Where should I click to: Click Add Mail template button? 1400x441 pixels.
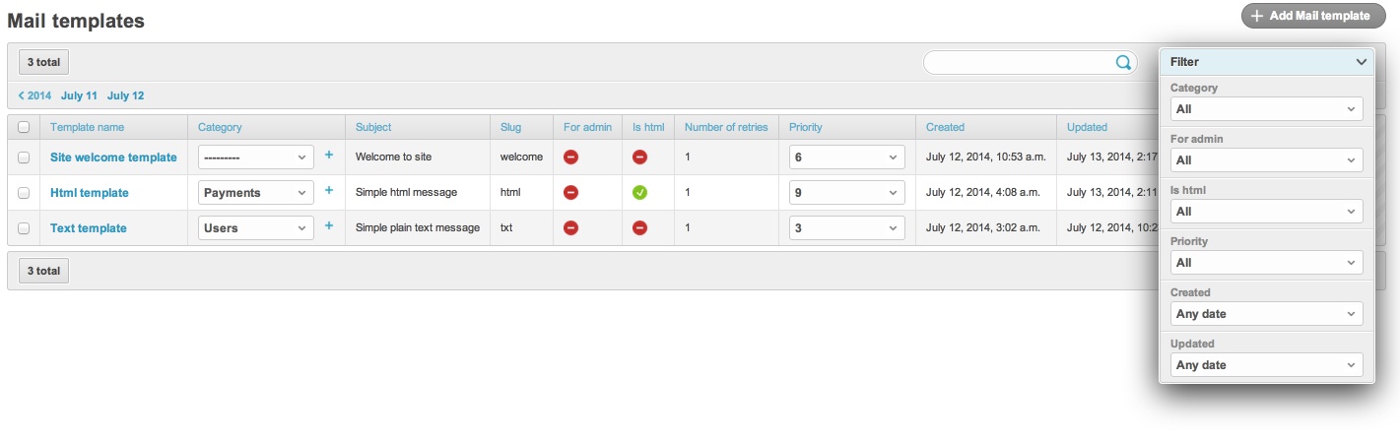[1312, 16]
